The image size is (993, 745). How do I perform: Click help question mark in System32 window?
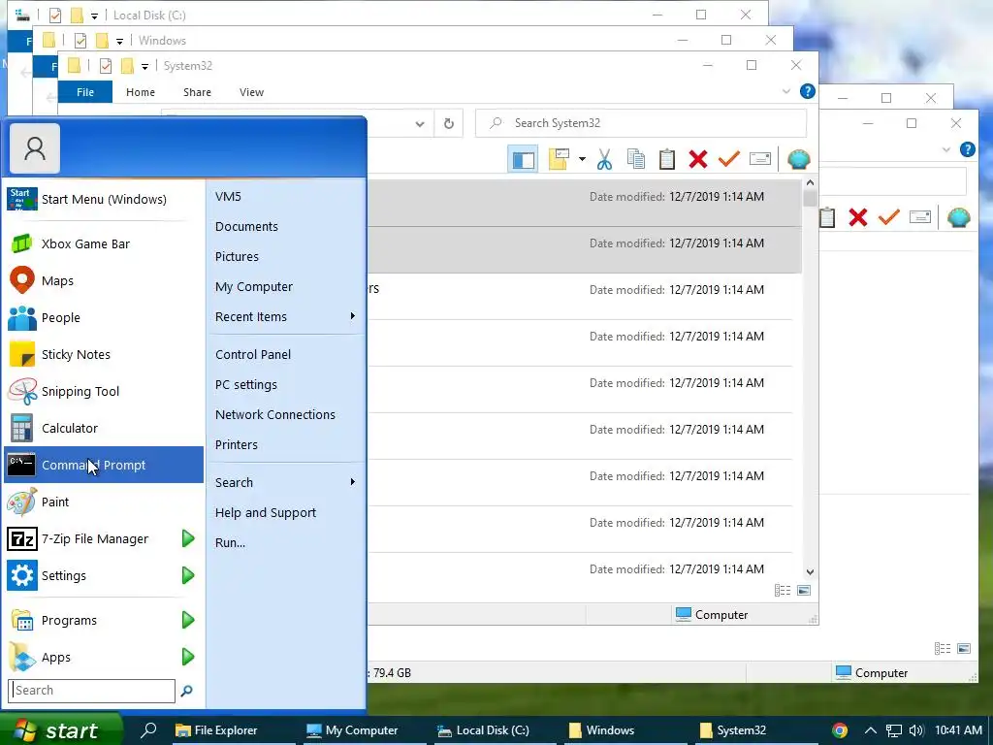coord(808,91)
